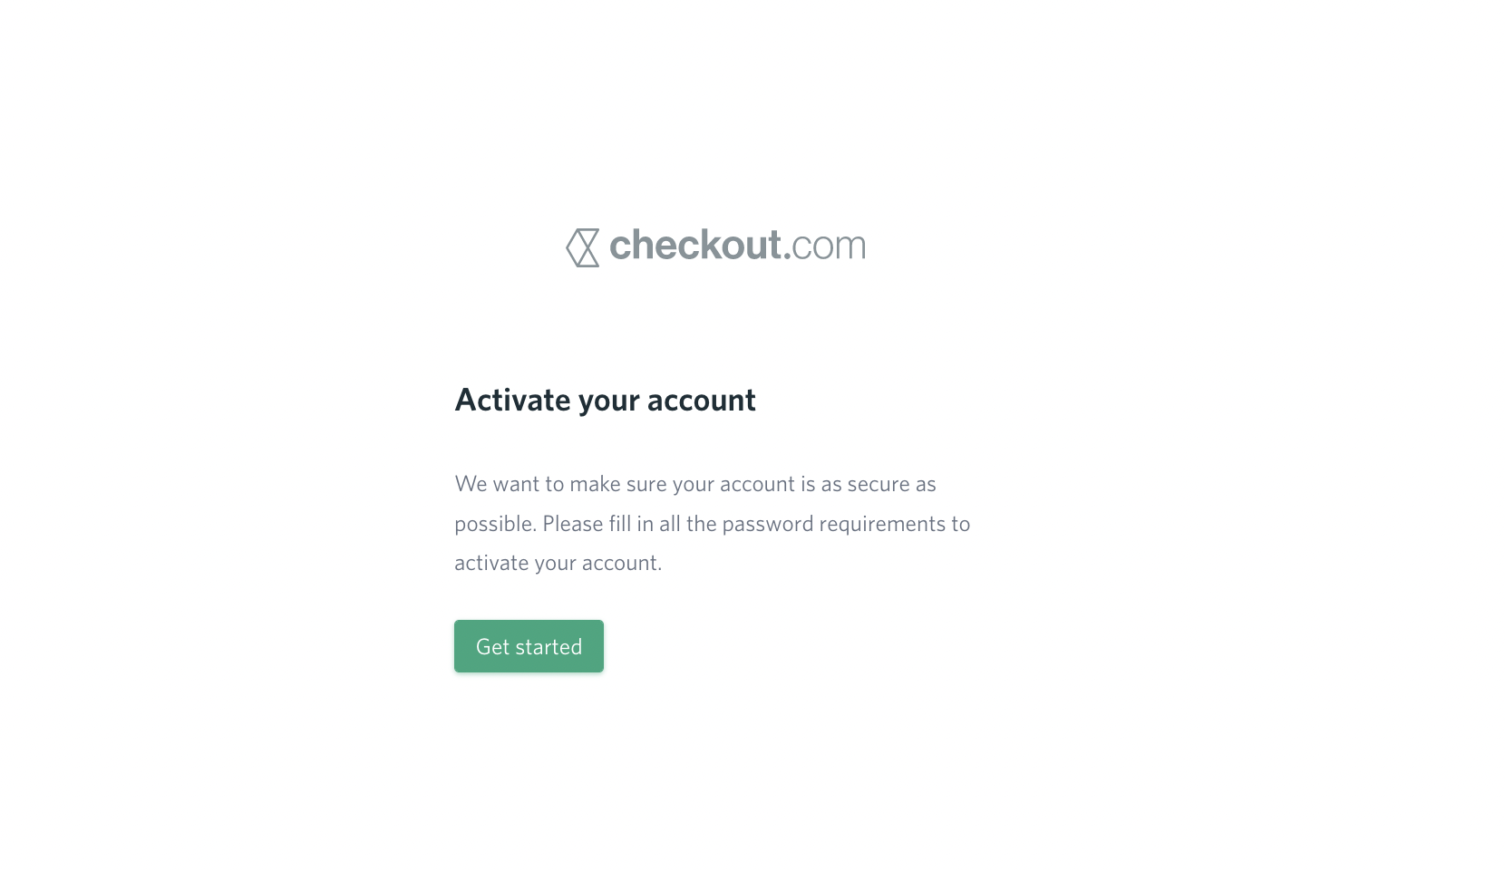Click the word account in the heading

click(x=701, y=401)
